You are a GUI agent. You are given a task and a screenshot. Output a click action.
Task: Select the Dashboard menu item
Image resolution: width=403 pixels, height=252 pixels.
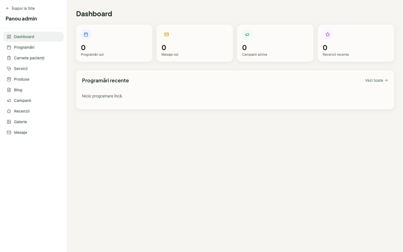coord(33,37)
